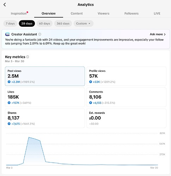
Task: Open info icon next to Key metrics
Action: click(x=28, y=57)
